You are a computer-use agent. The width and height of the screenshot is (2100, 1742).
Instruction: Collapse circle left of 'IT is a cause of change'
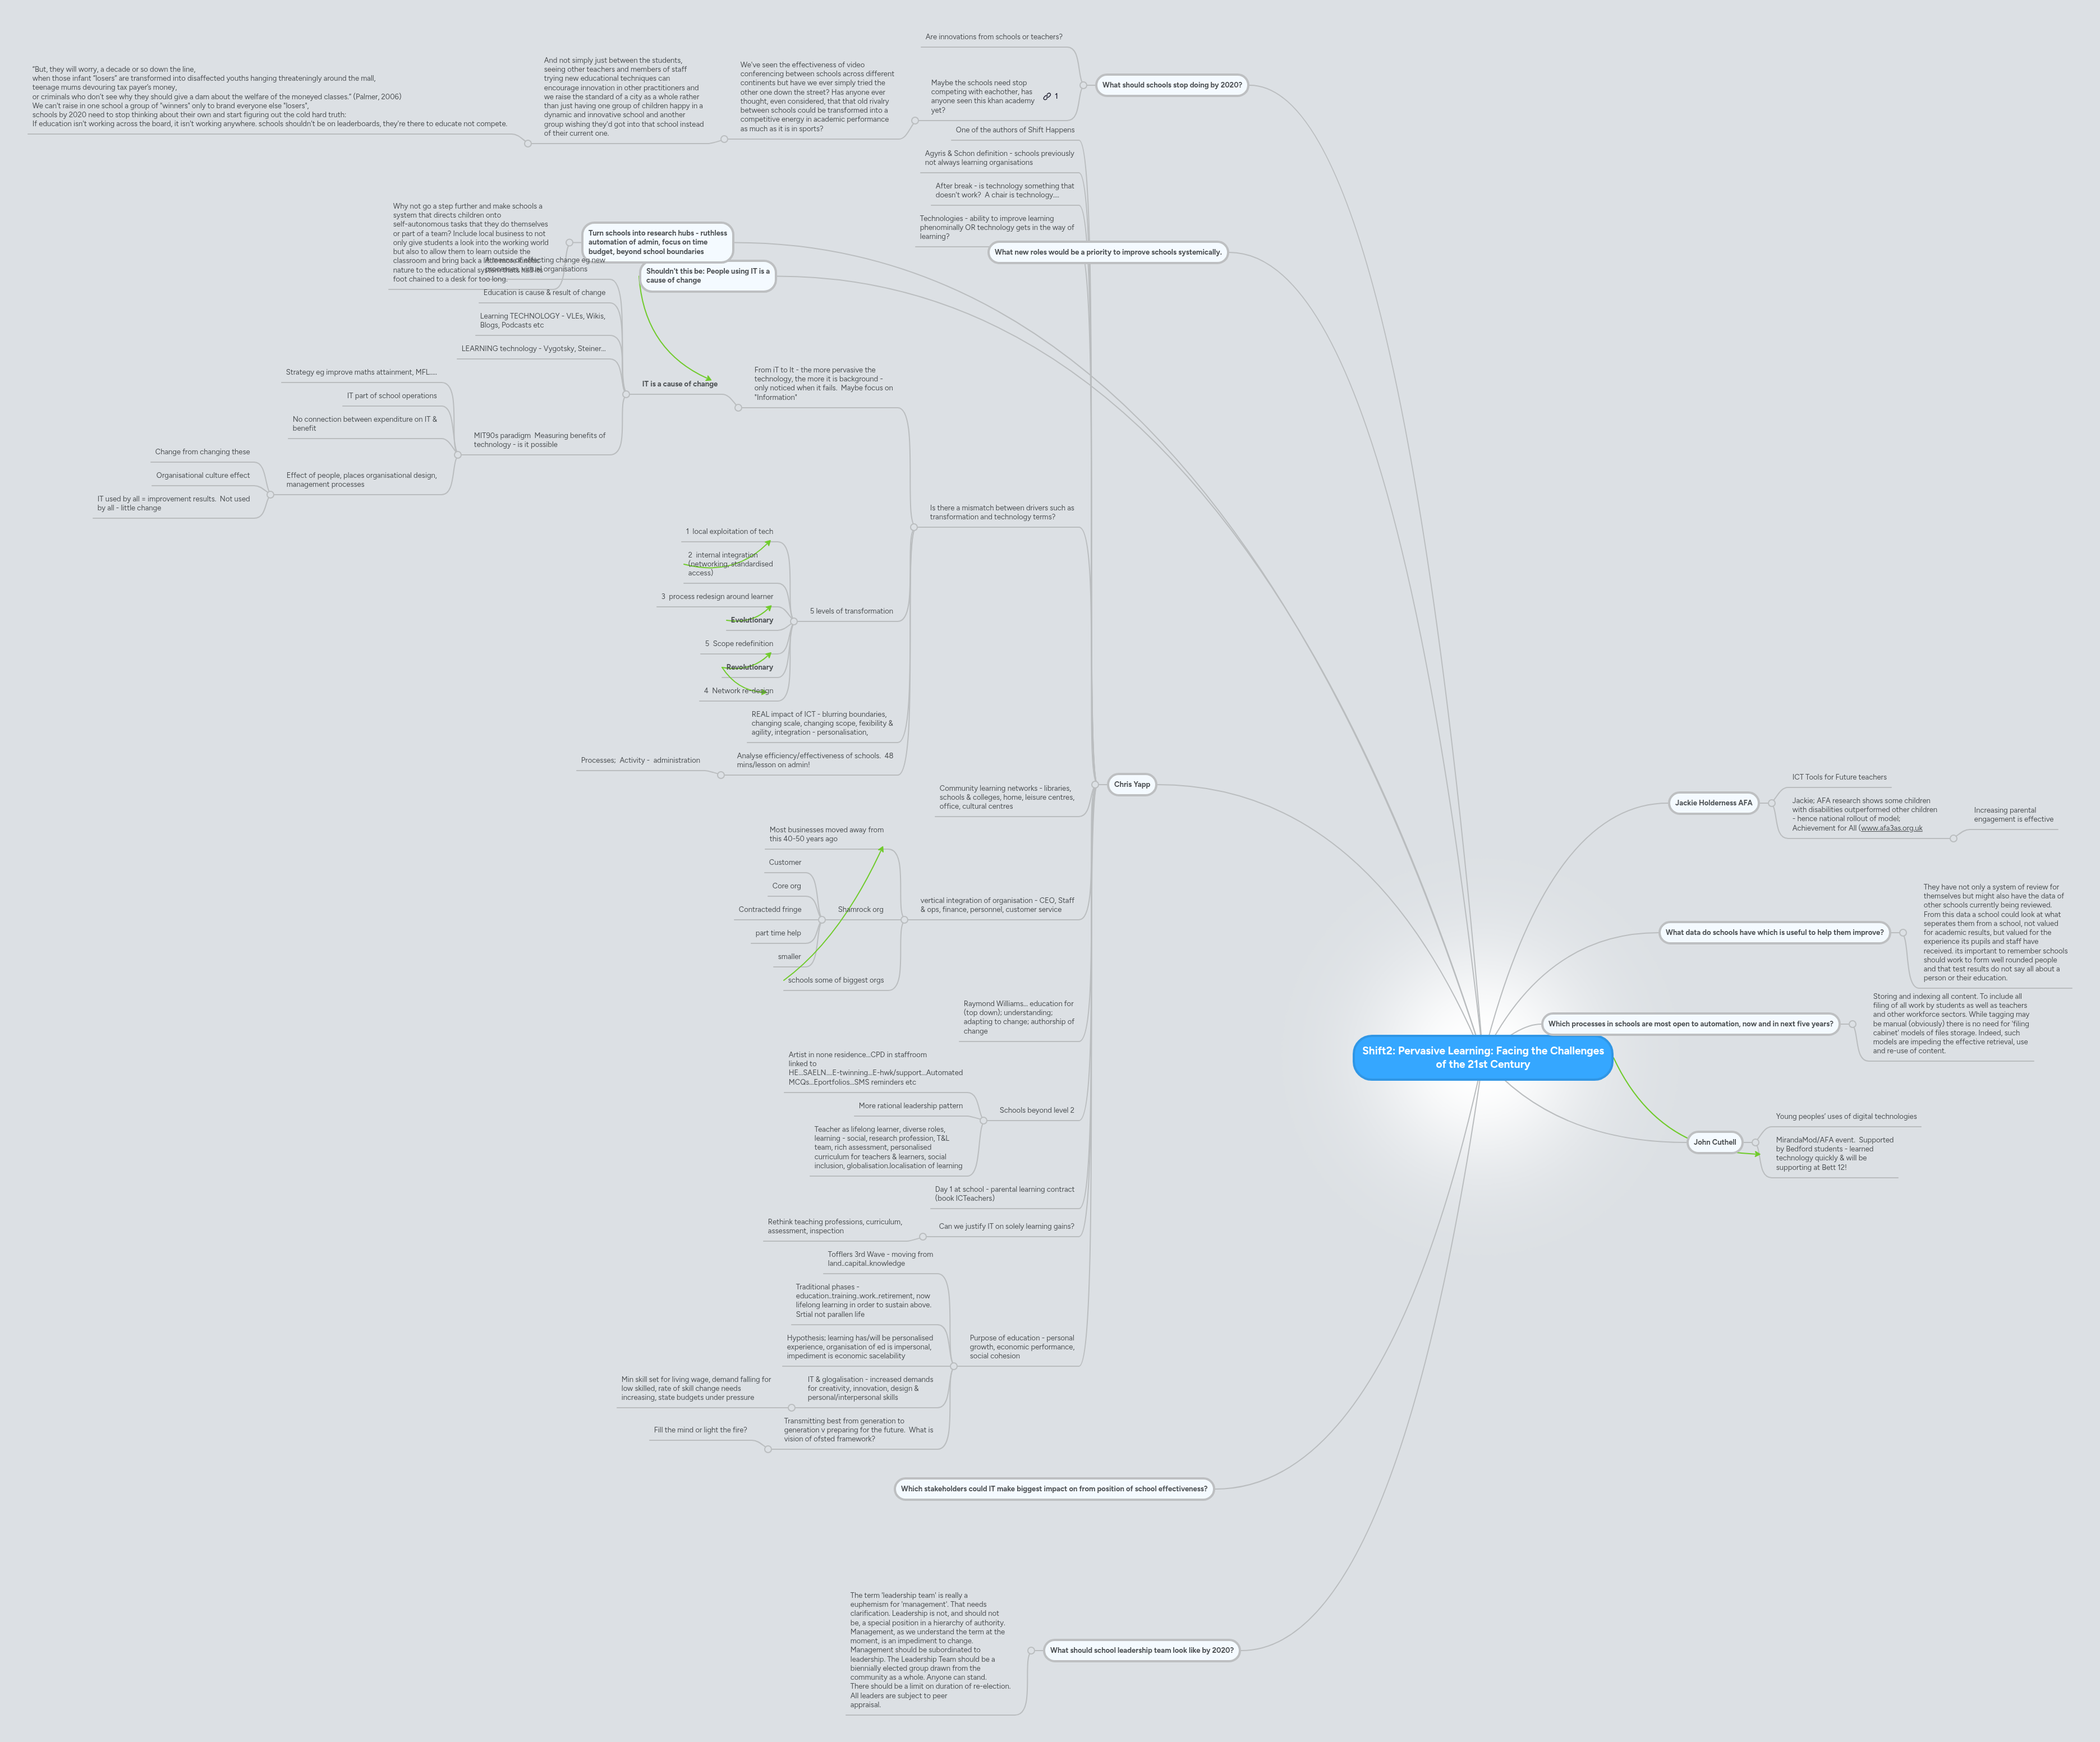(x=626, y=395)
